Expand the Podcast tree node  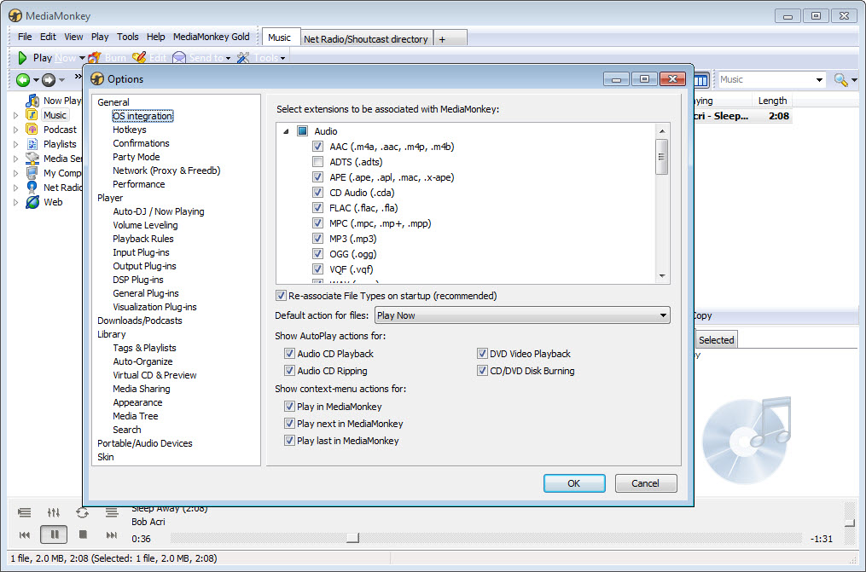coord(15,130)
